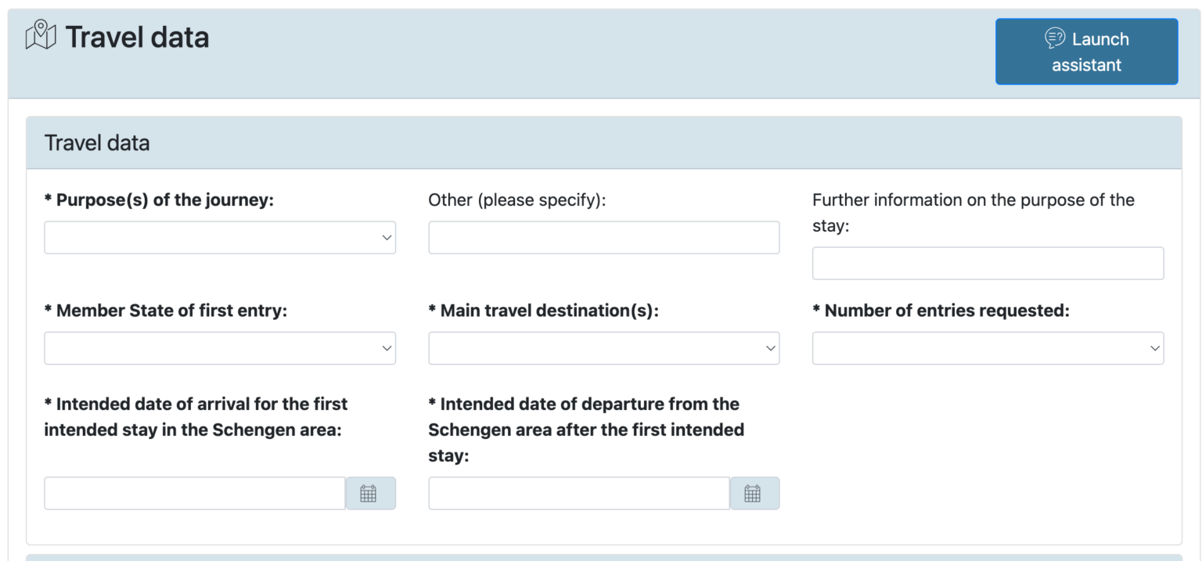Click the chevron on the Member State selector
Image resolution: width=1202 pixels, height=561 pixels.
387,347
